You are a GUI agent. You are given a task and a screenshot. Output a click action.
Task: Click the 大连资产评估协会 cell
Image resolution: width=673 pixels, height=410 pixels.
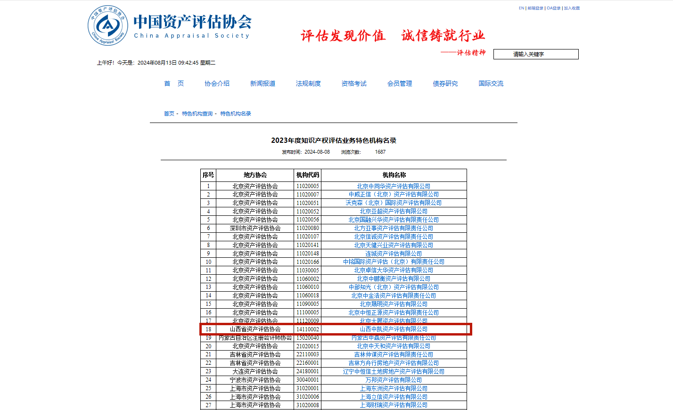point(255,371)
